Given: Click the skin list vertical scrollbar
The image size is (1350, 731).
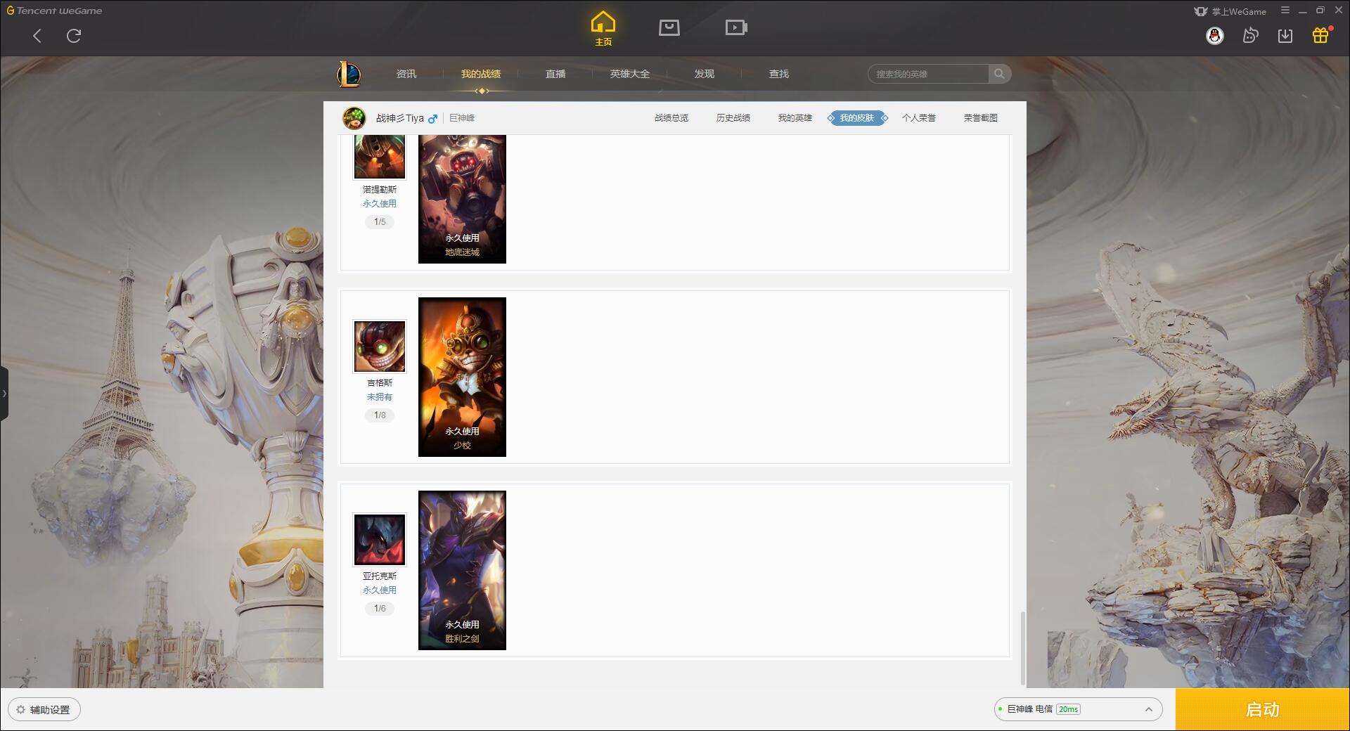Looking at the screenshot, I should (x=1022, y=647).
